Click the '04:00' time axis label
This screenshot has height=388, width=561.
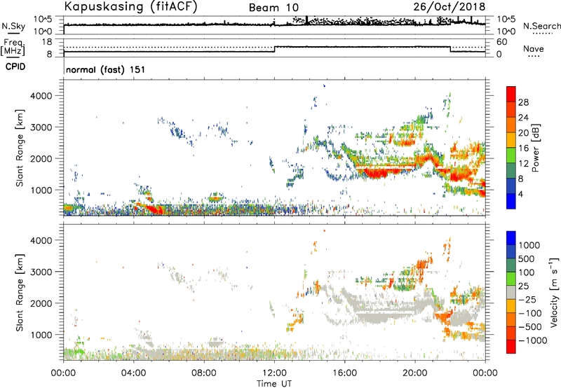pos(134,373)
